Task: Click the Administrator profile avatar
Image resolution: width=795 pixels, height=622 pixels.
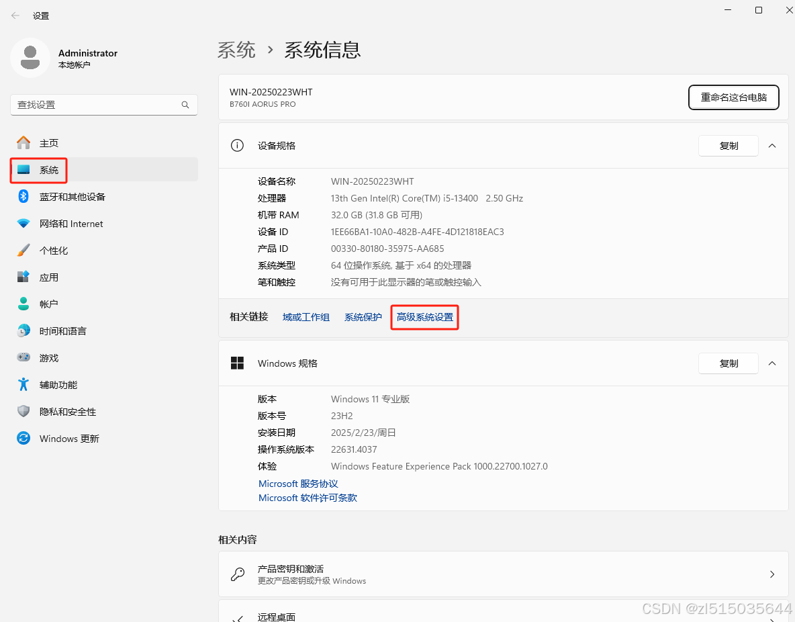Action: pos(30,58)
